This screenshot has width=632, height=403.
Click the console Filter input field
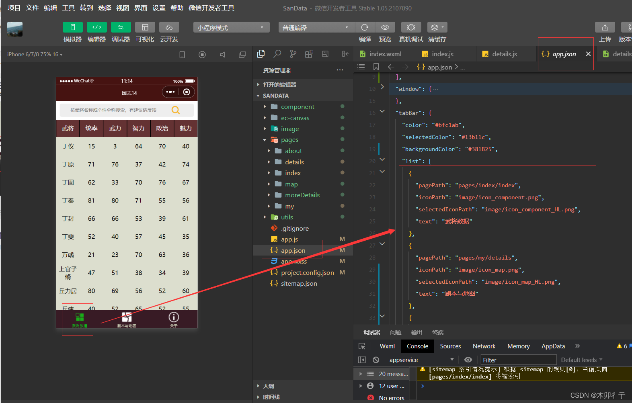[519, 360]
